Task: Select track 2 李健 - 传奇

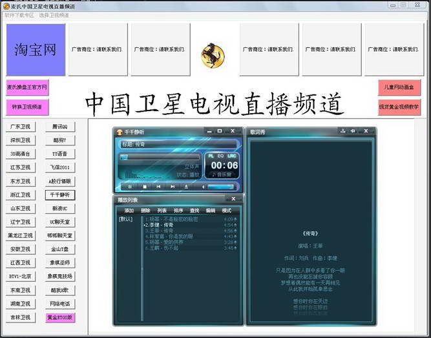Action: [190, 225]
